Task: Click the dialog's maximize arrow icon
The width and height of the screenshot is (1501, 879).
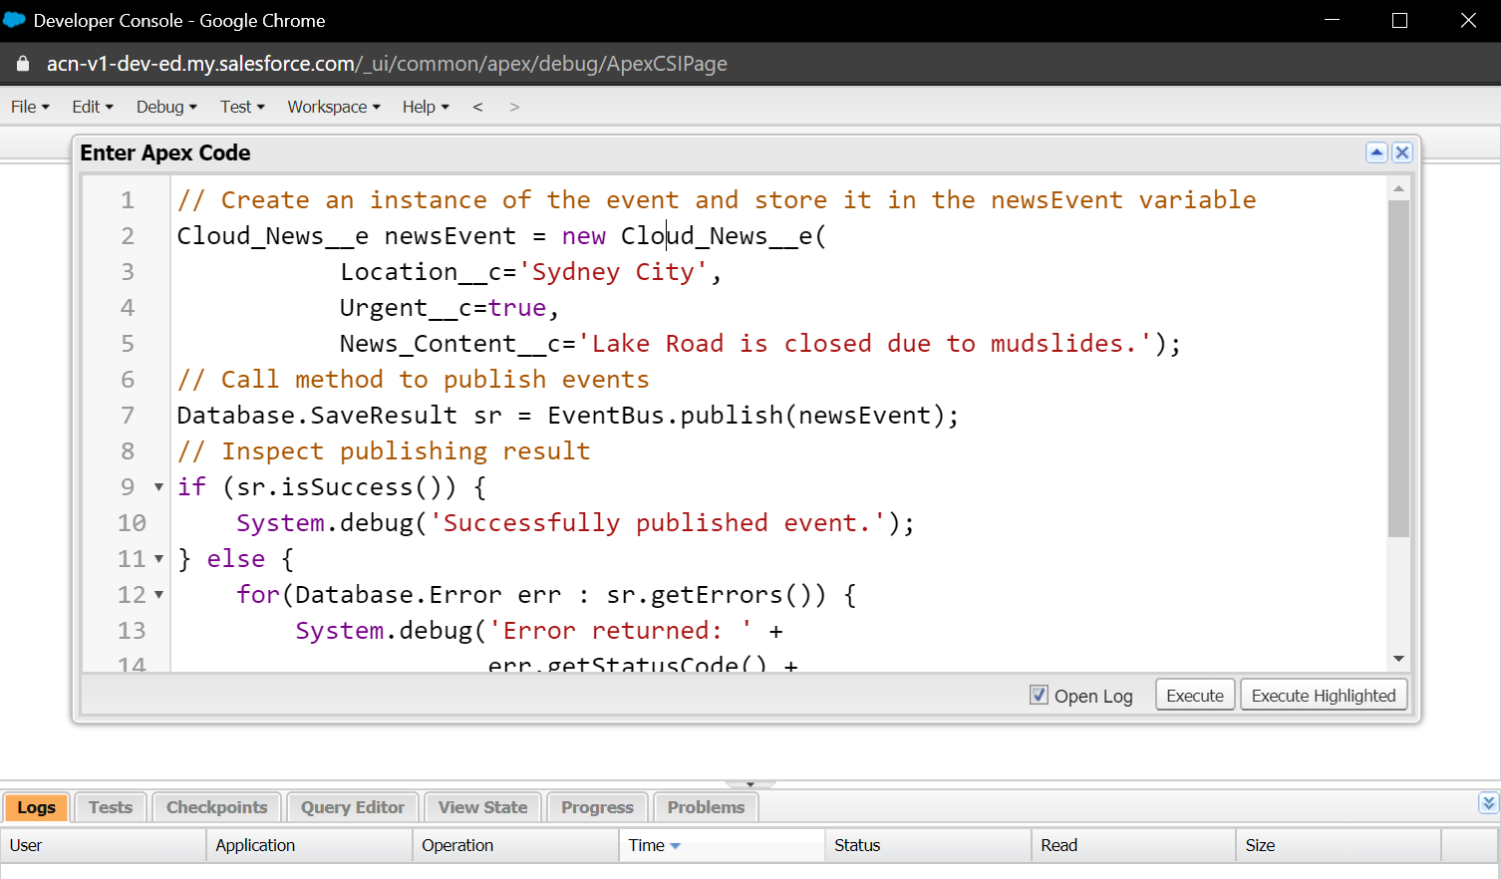Action: 1376,152
